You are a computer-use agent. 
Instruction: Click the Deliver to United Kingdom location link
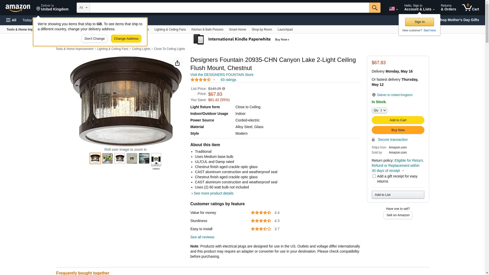click(395, 95)
